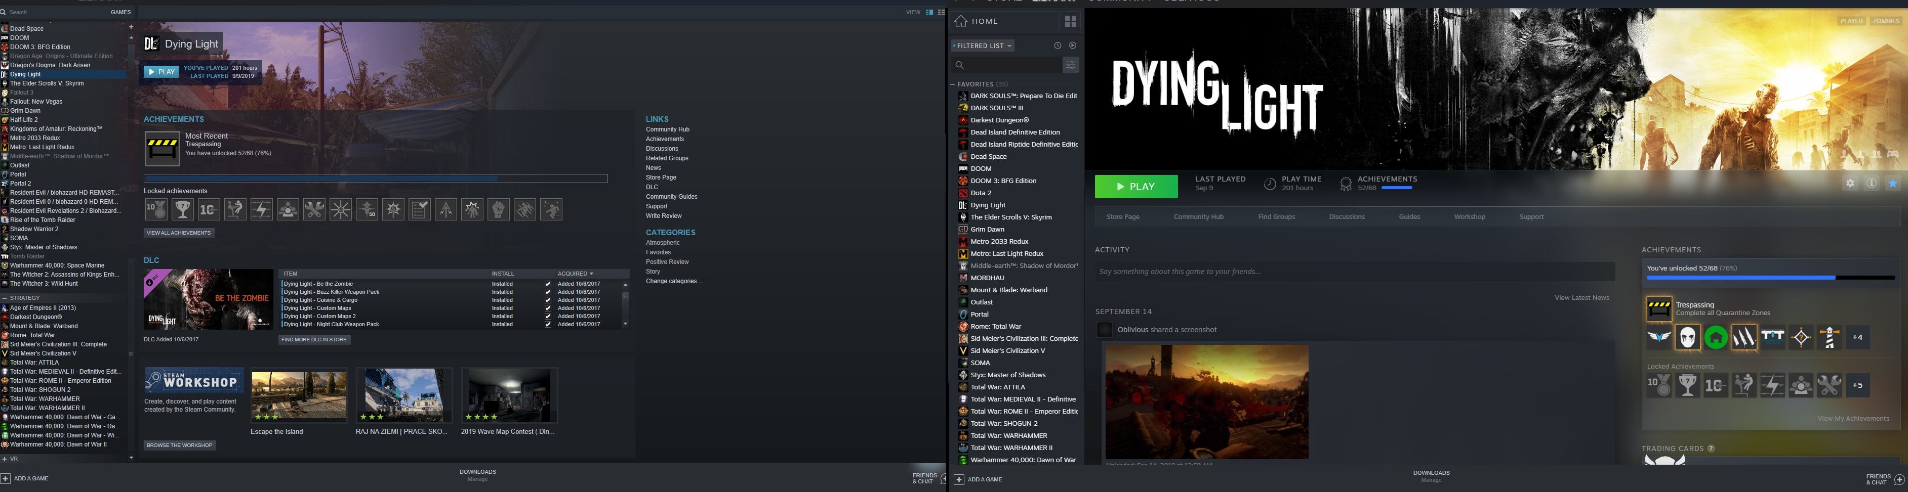This screenshot has width=1908, height=492.
Task: Select the claw marks achievement icon
Action: [x=1744, y=337]
